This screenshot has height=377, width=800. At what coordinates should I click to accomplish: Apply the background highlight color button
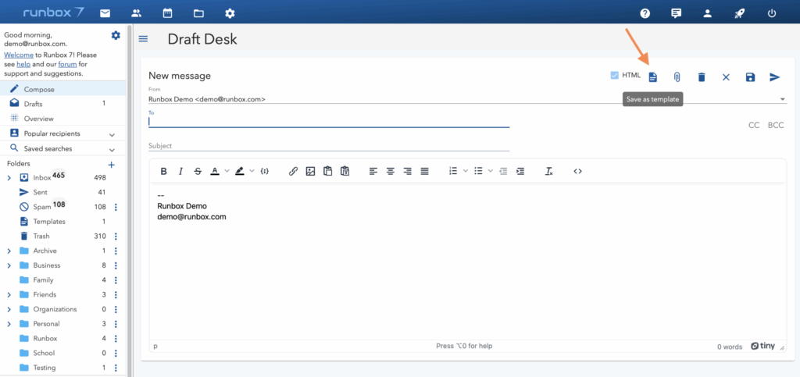click(239, 171)
